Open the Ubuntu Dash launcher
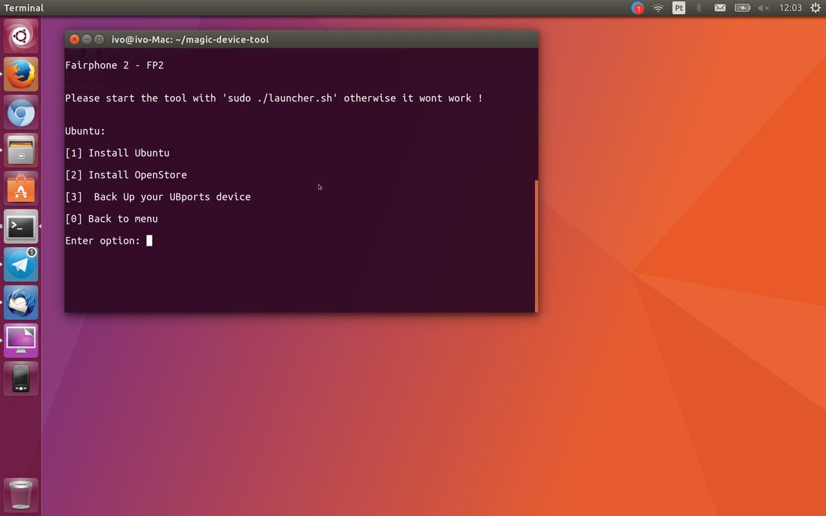 coord(21,36)
